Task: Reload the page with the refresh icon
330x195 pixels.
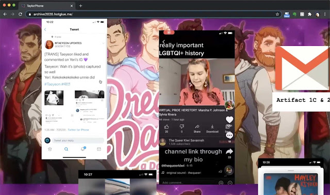Action: coord(20,14)
